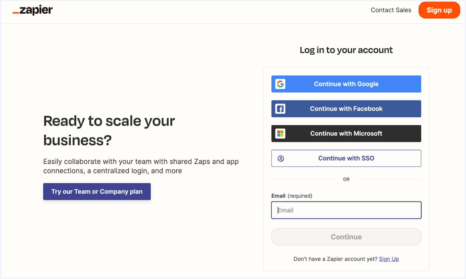This screenshot has height=279, width=466.
Task: Click the Facebook logo icon
Action: pos(280,109)
